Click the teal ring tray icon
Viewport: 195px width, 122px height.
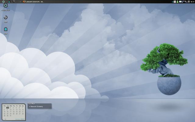(172, 2)
